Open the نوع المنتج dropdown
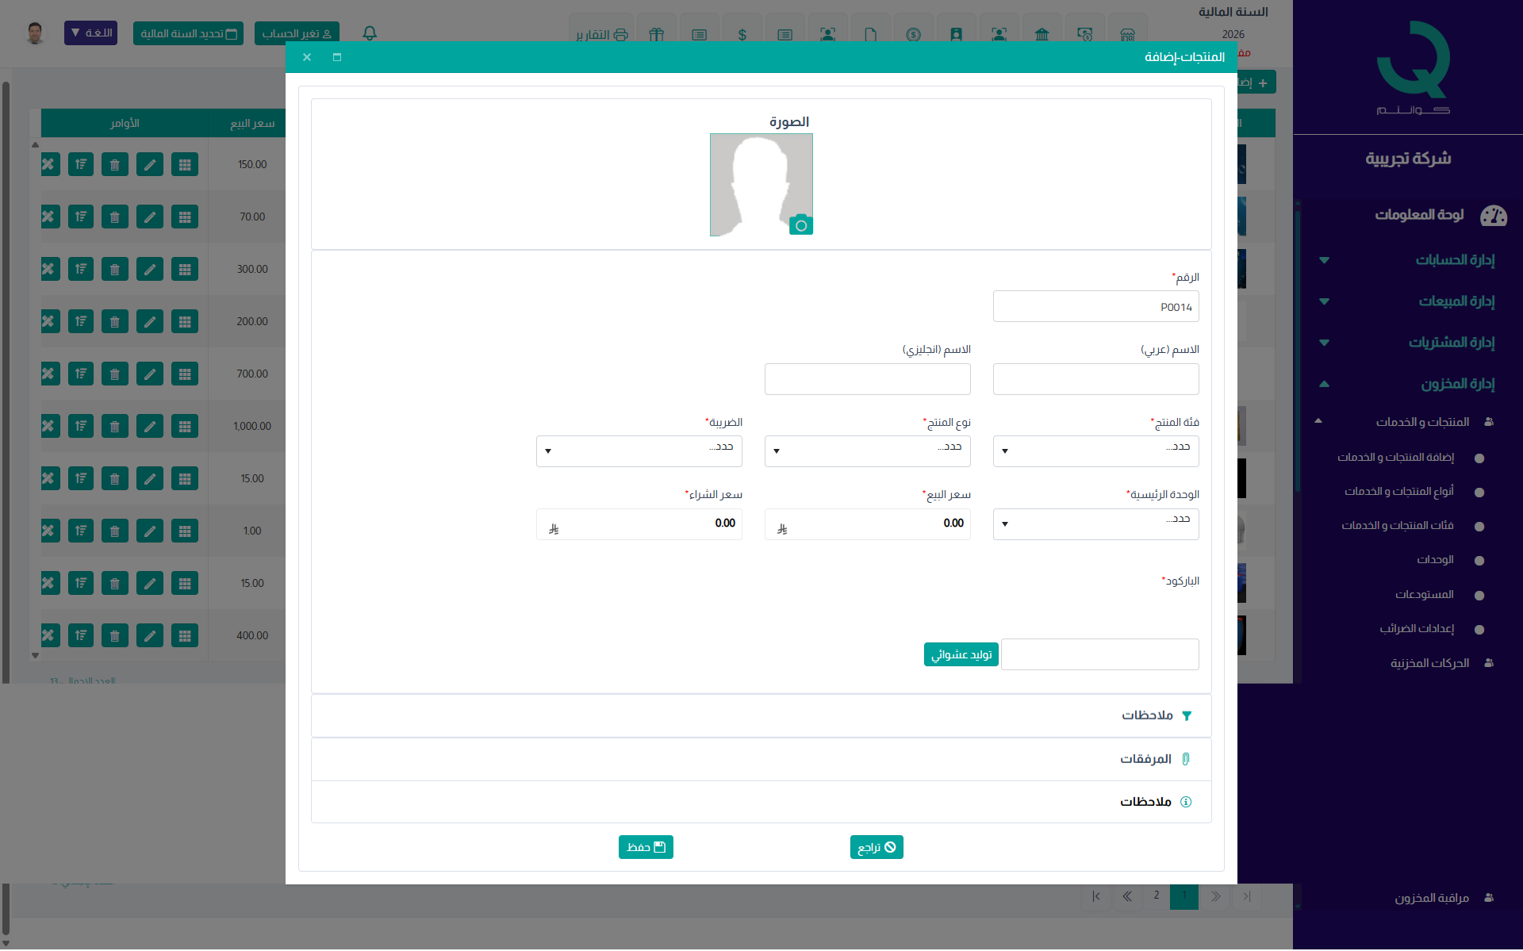 (x=867, y=451)
